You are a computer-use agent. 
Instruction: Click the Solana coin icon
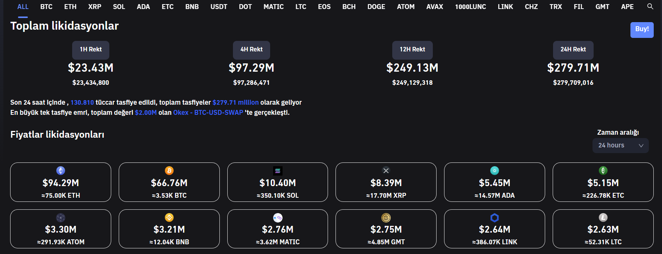click(278, 171)
